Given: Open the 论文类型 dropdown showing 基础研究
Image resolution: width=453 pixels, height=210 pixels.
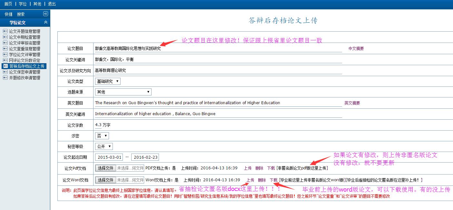Looking at the screenshot, I should [108, 81].
